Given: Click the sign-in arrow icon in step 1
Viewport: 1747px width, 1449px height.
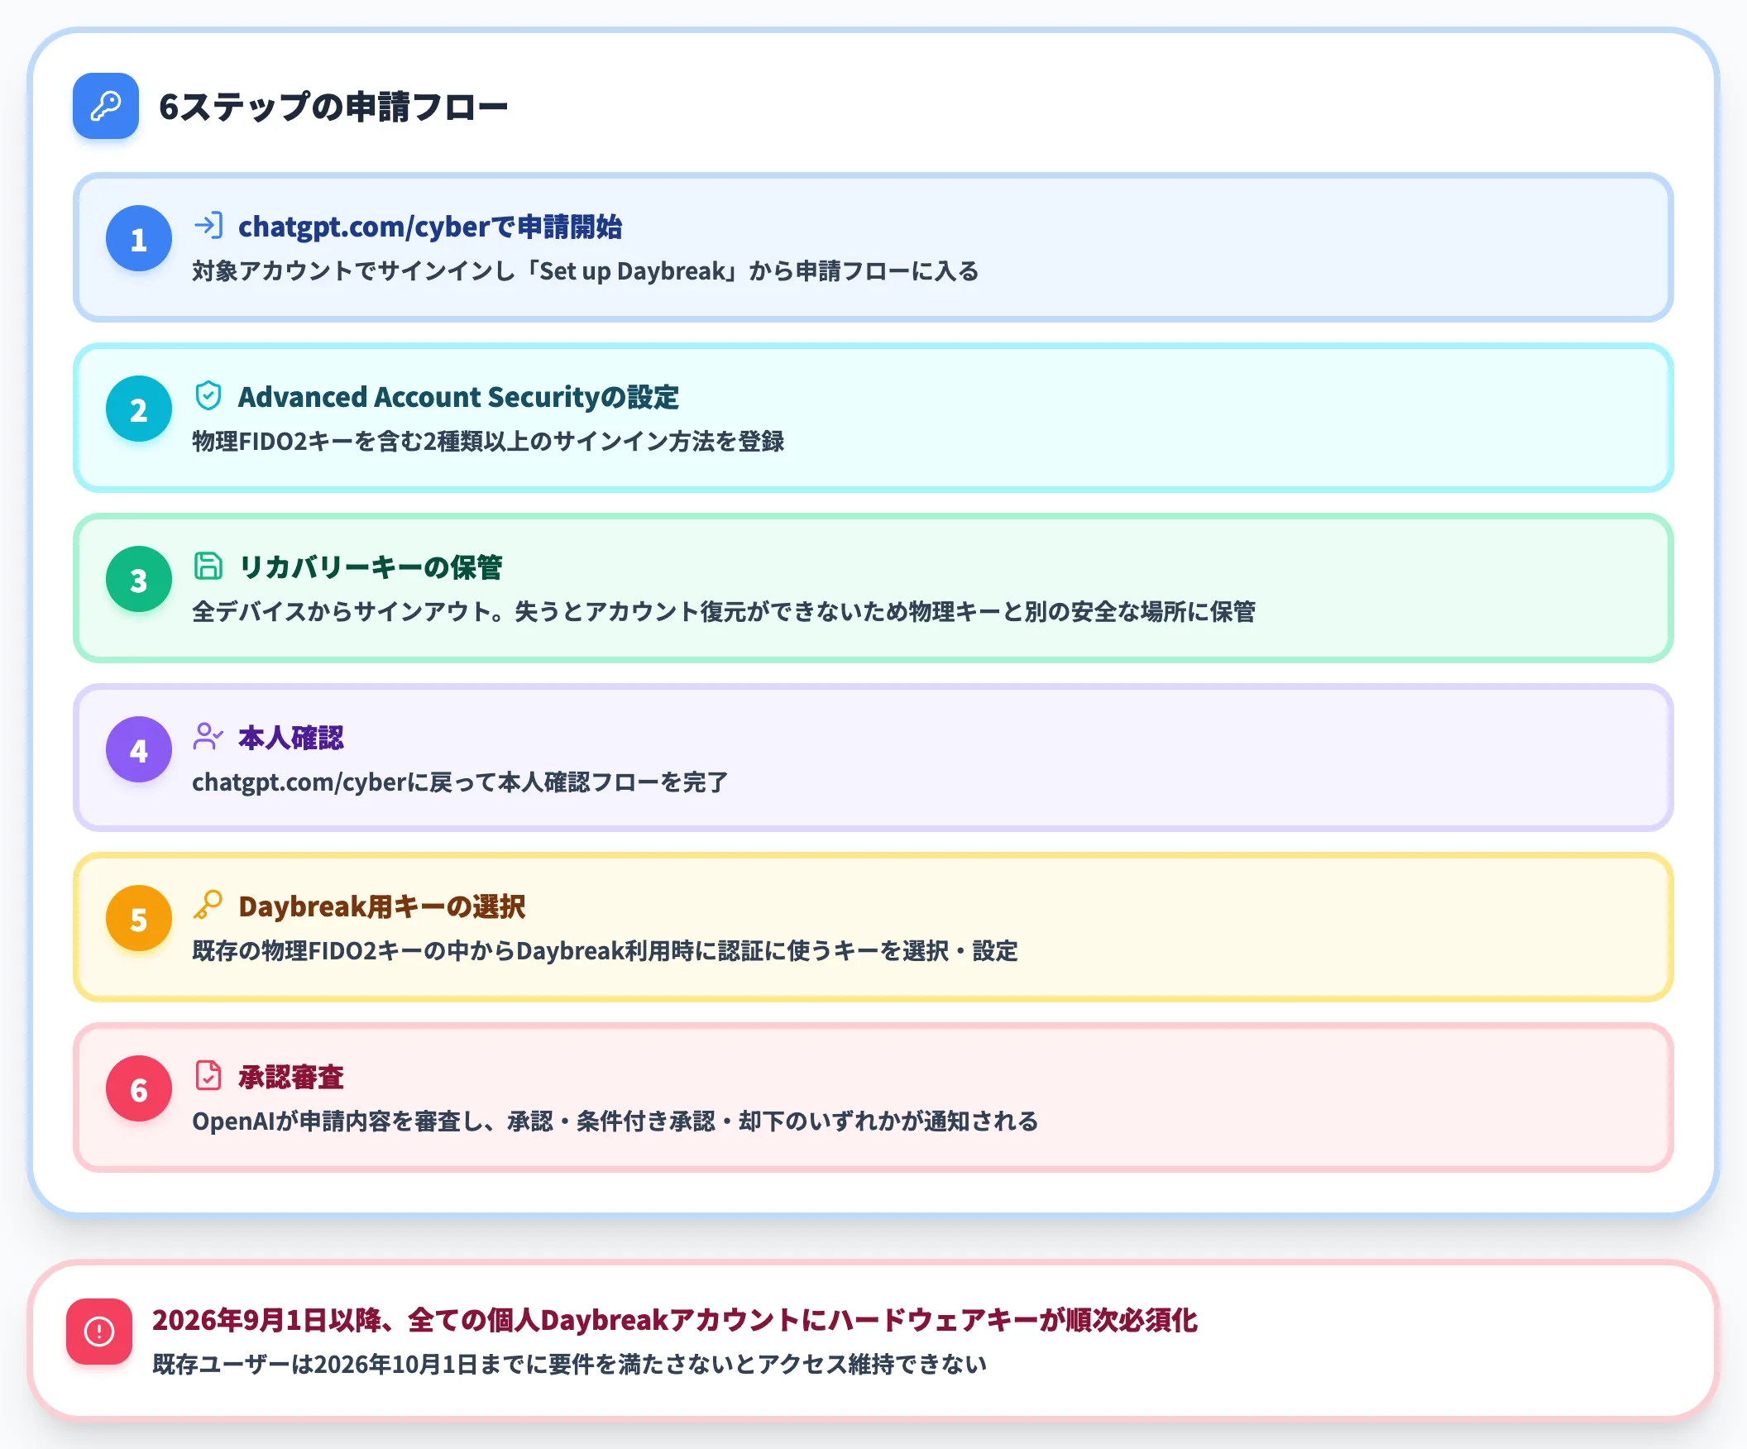Looking at the screenshot, I should [x=208, y=226].
